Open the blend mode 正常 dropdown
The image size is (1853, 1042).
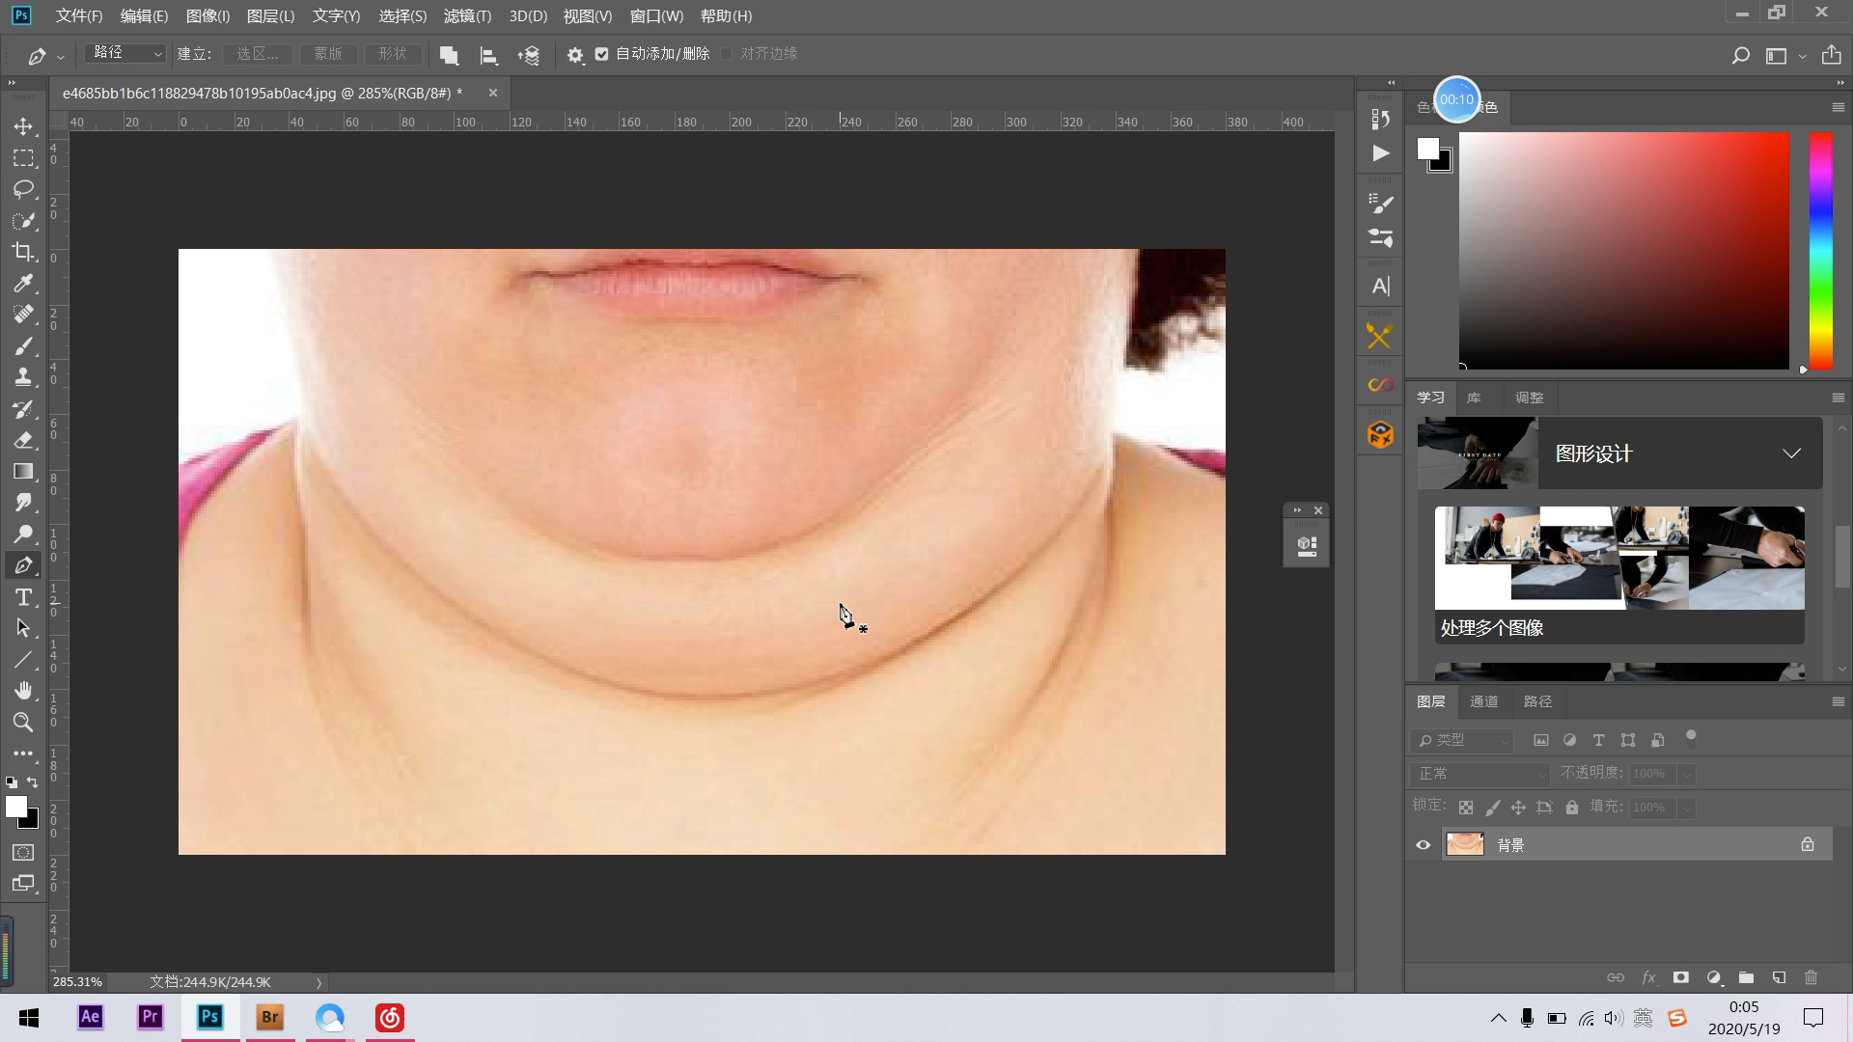[1479, 774]
